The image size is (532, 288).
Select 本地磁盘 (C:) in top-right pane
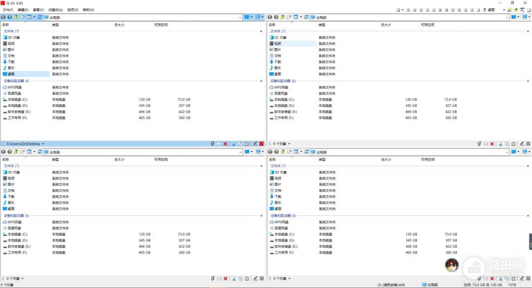point(285,99)
